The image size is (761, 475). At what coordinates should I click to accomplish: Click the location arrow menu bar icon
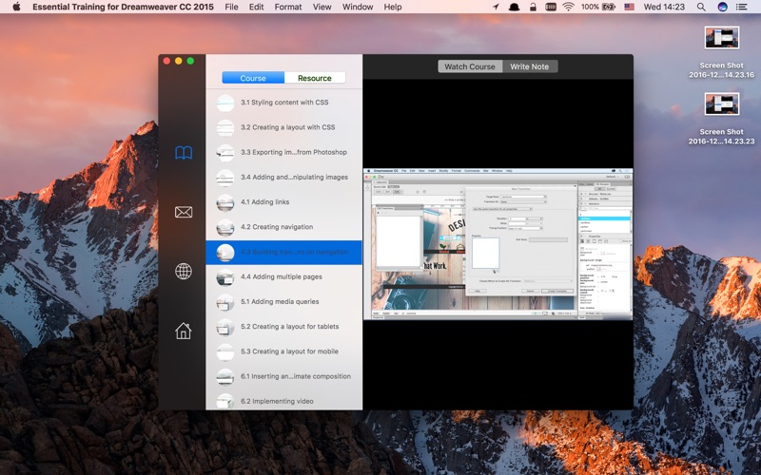(496, 7)
